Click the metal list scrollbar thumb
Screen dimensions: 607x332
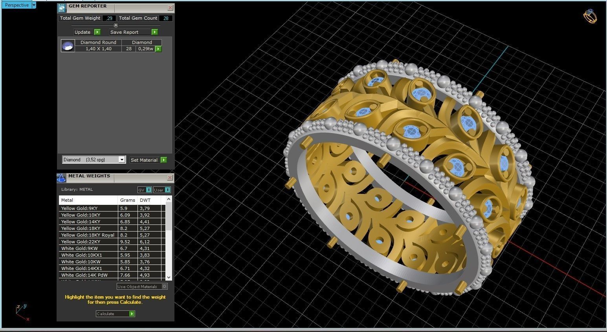tap(169, 217)
